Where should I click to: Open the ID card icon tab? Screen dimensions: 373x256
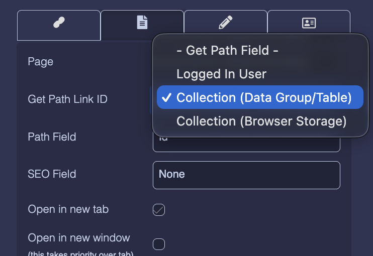pyautogui.click(x=309, y=23)
